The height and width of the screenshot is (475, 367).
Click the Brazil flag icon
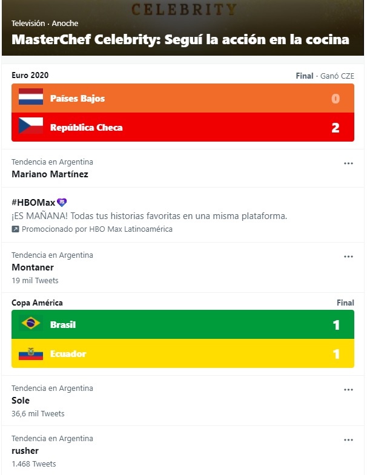30,324
